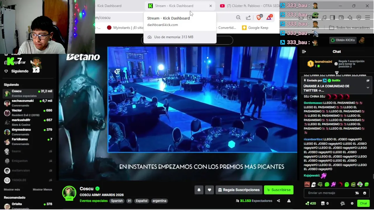Switch to the Stream - Kick Dashboard tab
This screenshot has height=210, width=374.
pos(174,6)
